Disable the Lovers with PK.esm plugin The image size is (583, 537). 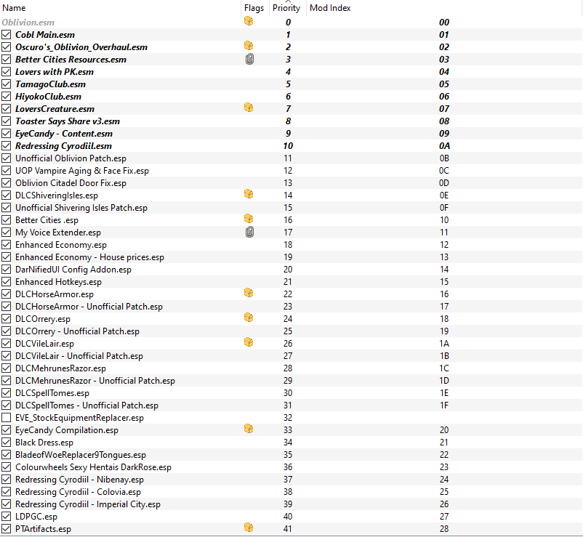(x=6, y=72)
